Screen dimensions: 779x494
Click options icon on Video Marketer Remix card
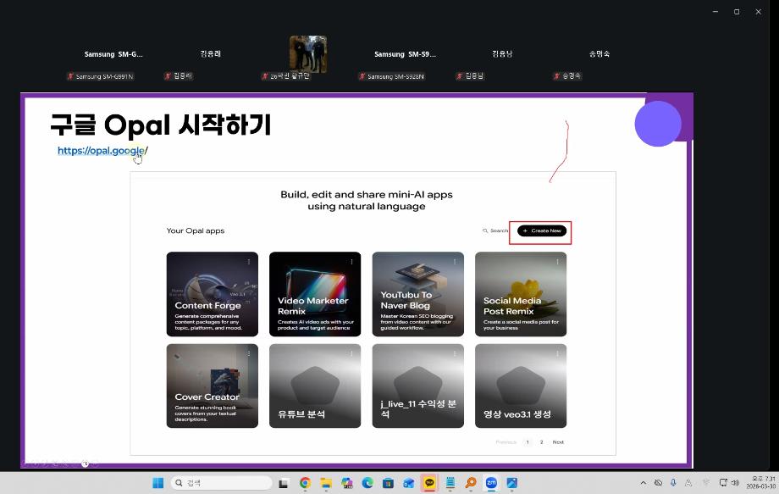click(x=351, y=262)
